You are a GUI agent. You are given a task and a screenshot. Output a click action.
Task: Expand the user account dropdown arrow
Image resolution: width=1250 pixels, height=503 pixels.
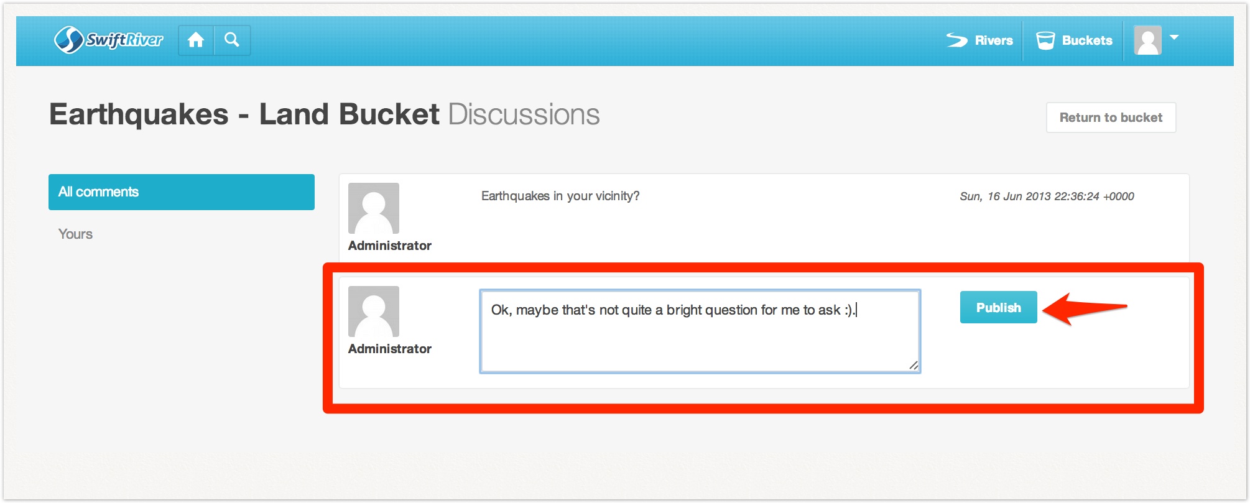tap(1174, 37)
